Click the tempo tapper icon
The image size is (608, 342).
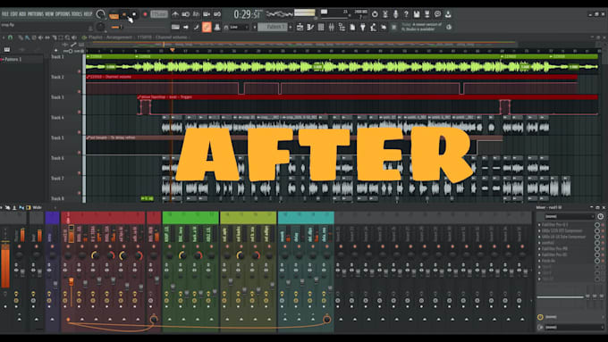coord(373,27)
